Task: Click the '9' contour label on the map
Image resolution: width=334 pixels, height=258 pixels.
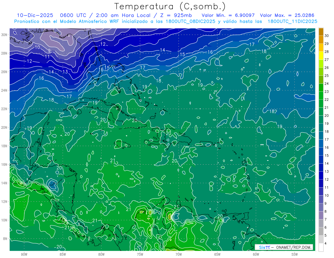Action: pyautogui.click(x=49, y=51)
